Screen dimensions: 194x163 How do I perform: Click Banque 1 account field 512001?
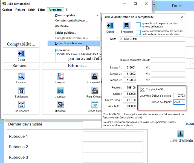click(x=129, y=67)
